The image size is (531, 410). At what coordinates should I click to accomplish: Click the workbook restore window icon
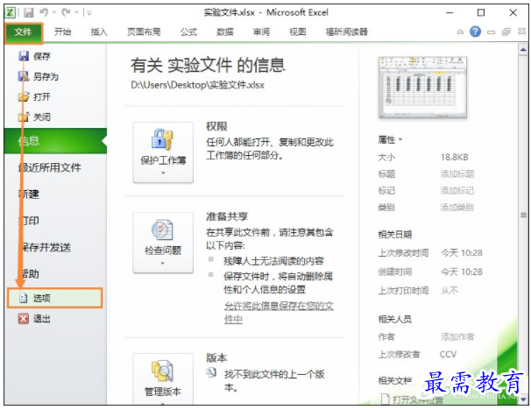(506, 32)
